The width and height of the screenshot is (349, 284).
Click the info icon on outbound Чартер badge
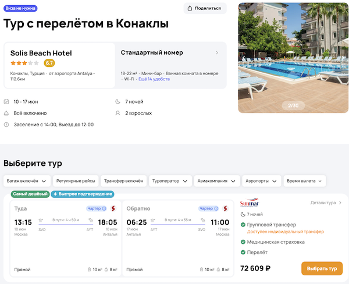pos(104,208)
